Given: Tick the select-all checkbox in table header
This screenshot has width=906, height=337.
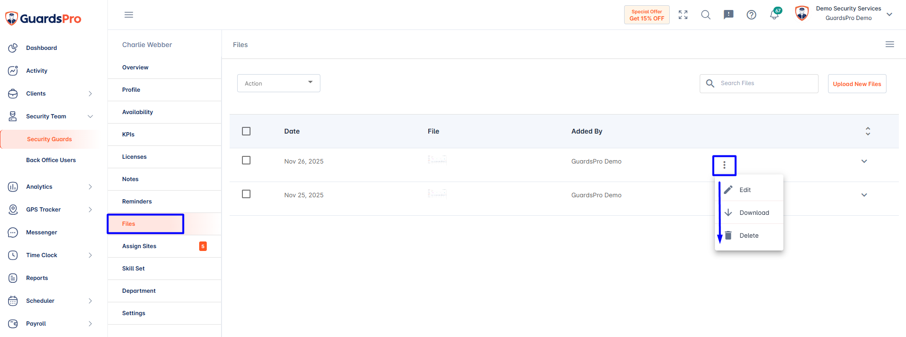Looking at the screenshot, I should (x=246, y=131).
